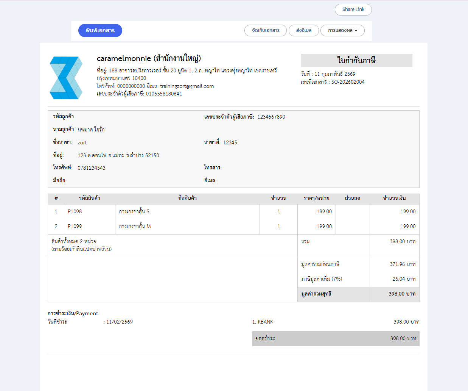Send the invoice via ส่งอีเมล button
Screen dimensions: 468x391
303,30
